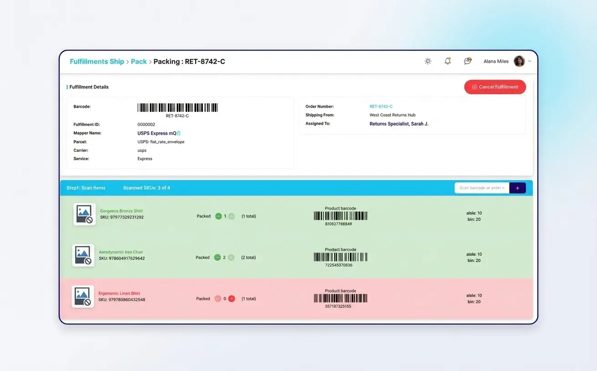
Task: Open the chat messages panel
Action: [467, 60]
